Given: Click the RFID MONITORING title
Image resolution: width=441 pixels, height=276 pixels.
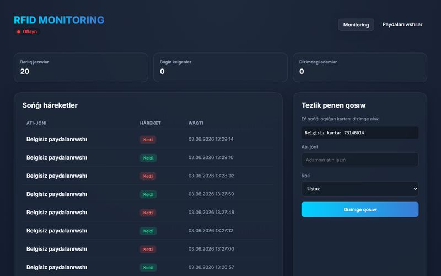Looking at the screenshot, I should coord(59,20).
